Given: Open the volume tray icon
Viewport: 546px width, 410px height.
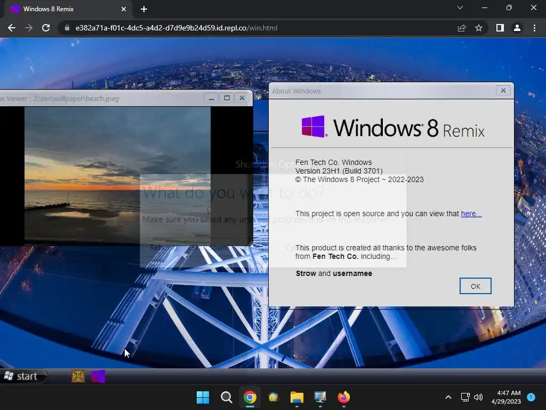Looking at the screenshot, I should (478, 397).
